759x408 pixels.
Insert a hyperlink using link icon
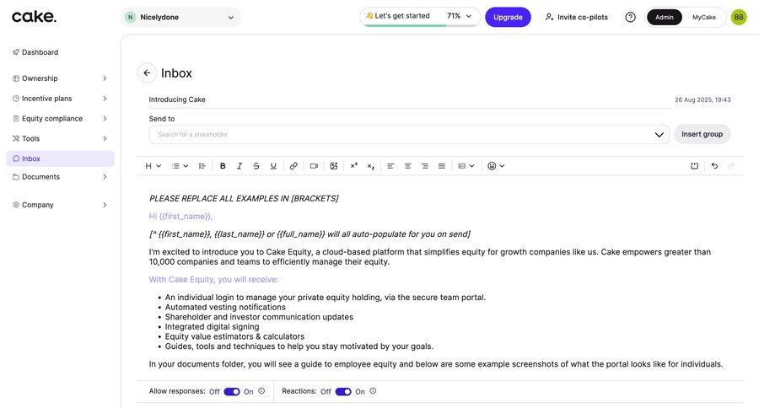click(293, 166)
